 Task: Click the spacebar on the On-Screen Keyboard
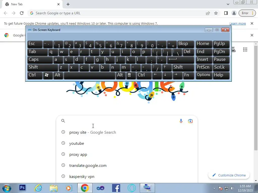pos(89,76)
